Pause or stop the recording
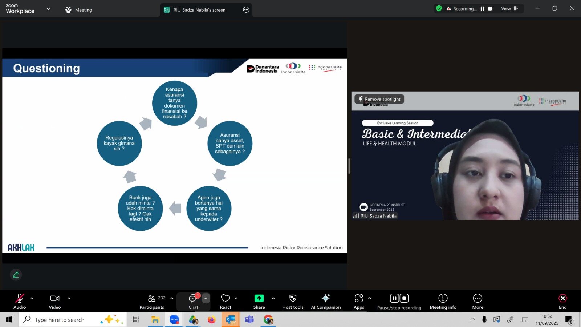The width and height of the screenshot is (581, 327). point(399,302)
